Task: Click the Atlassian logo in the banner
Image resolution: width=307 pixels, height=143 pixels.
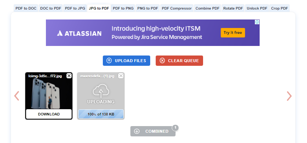Action: (79, 33)
